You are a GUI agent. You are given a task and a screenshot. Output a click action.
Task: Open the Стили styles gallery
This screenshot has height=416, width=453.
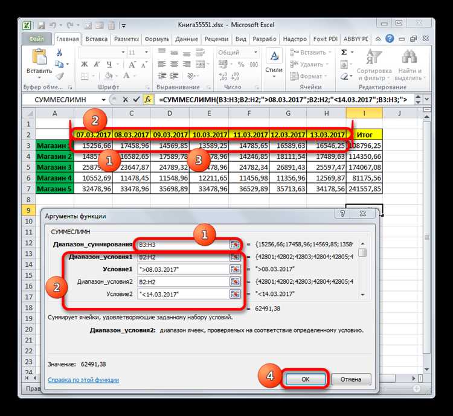274,64
